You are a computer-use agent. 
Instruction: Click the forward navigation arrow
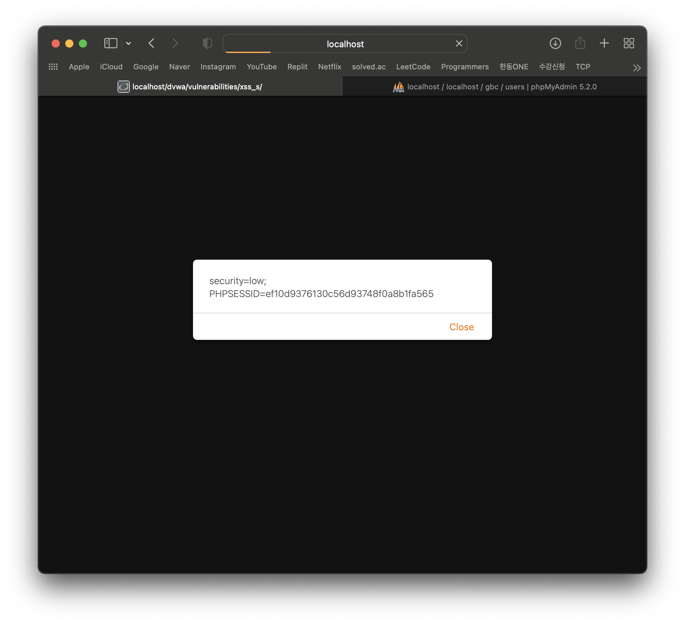[x=175, y=43]
